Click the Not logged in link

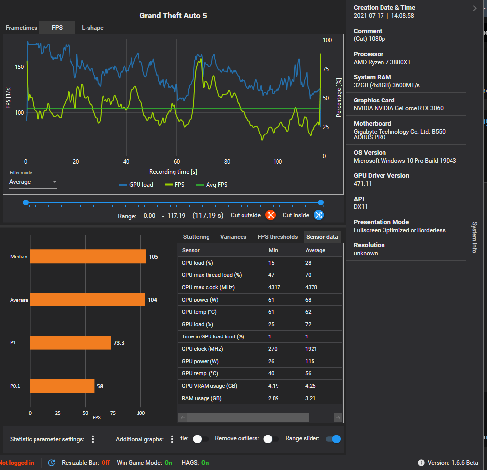[x=17, y=463]
